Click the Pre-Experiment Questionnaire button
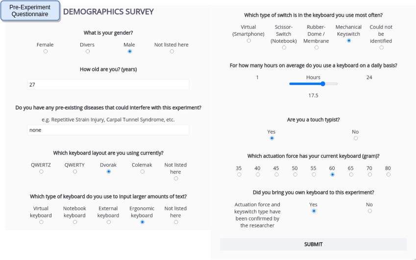Viewport: 416px width, 260px height. [x=30, y=11]
